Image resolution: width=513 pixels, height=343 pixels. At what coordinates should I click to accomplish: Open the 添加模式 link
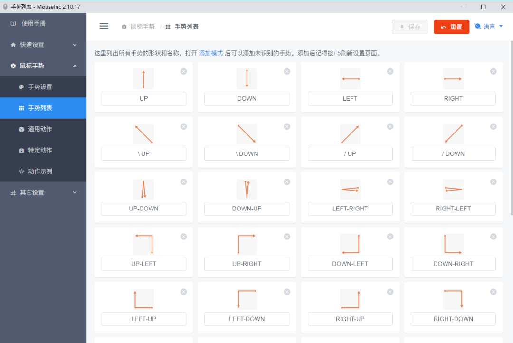[x=211, y=53]
